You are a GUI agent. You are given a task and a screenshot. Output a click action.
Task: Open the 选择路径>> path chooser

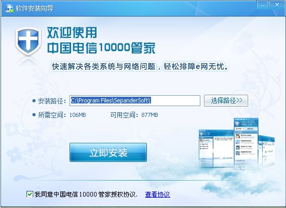coord(226,100)
